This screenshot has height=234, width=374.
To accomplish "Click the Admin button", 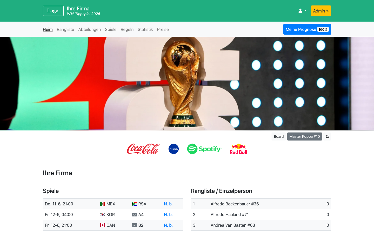I will click(321, 11).
